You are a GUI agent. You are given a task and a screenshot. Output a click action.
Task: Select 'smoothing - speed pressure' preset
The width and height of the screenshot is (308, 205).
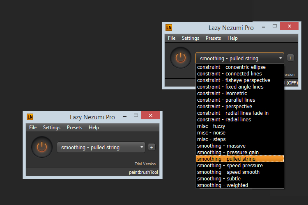point(240,166)
